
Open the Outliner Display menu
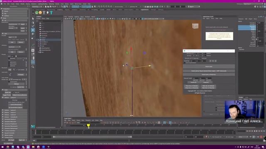(x=39, y=19)
